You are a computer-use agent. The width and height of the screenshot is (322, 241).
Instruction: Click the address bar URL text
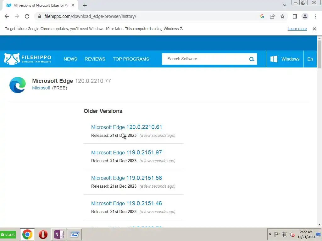coord(90,16)
